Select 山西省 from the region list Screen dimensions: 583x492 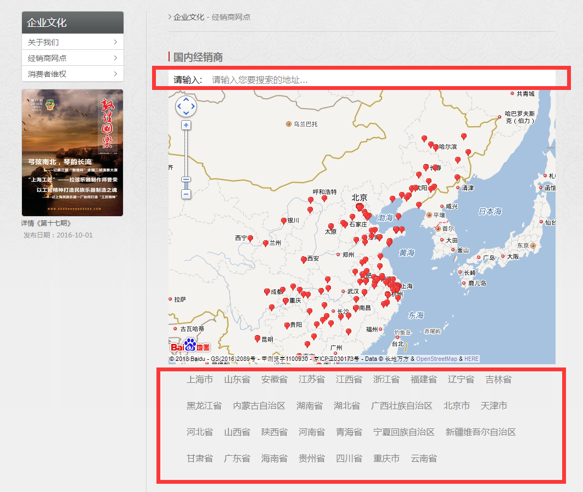[237, 432]
